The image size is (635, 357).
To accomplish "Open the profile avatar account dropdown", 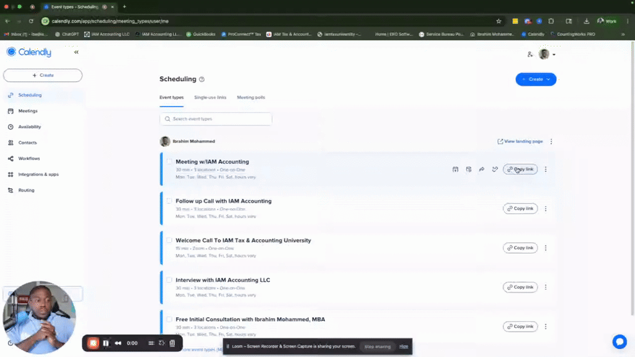I will tap(547, 55).
